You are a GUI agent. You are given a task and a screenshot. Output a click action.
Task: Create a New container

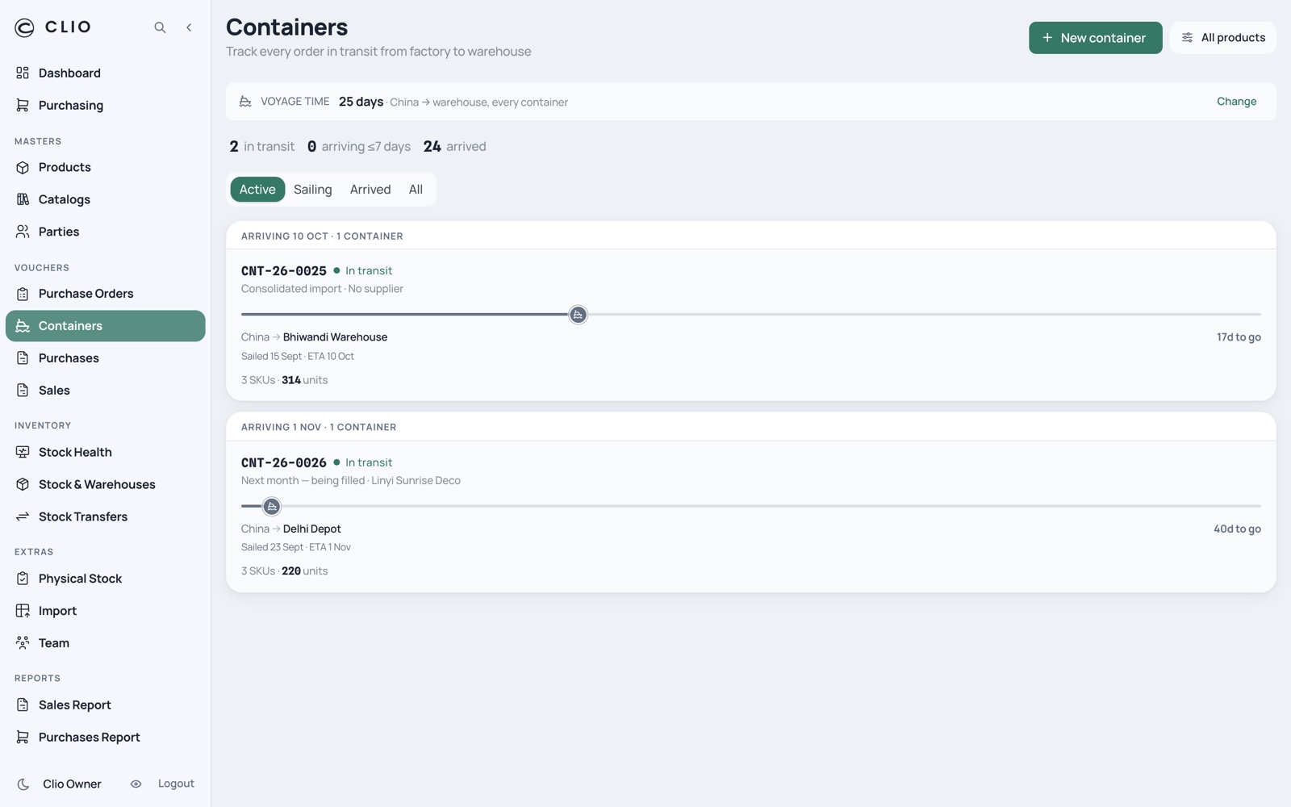[1095, 38]
